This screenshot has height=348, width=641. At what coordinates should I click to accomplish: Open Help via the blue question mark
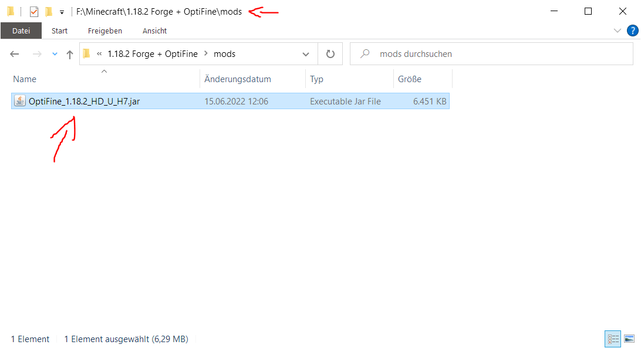pyautogui.click(x=632, y=31)
